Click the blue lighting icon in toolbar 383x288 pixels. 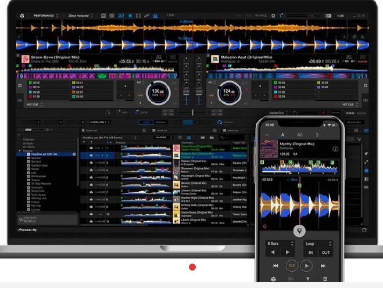point(155,16)
